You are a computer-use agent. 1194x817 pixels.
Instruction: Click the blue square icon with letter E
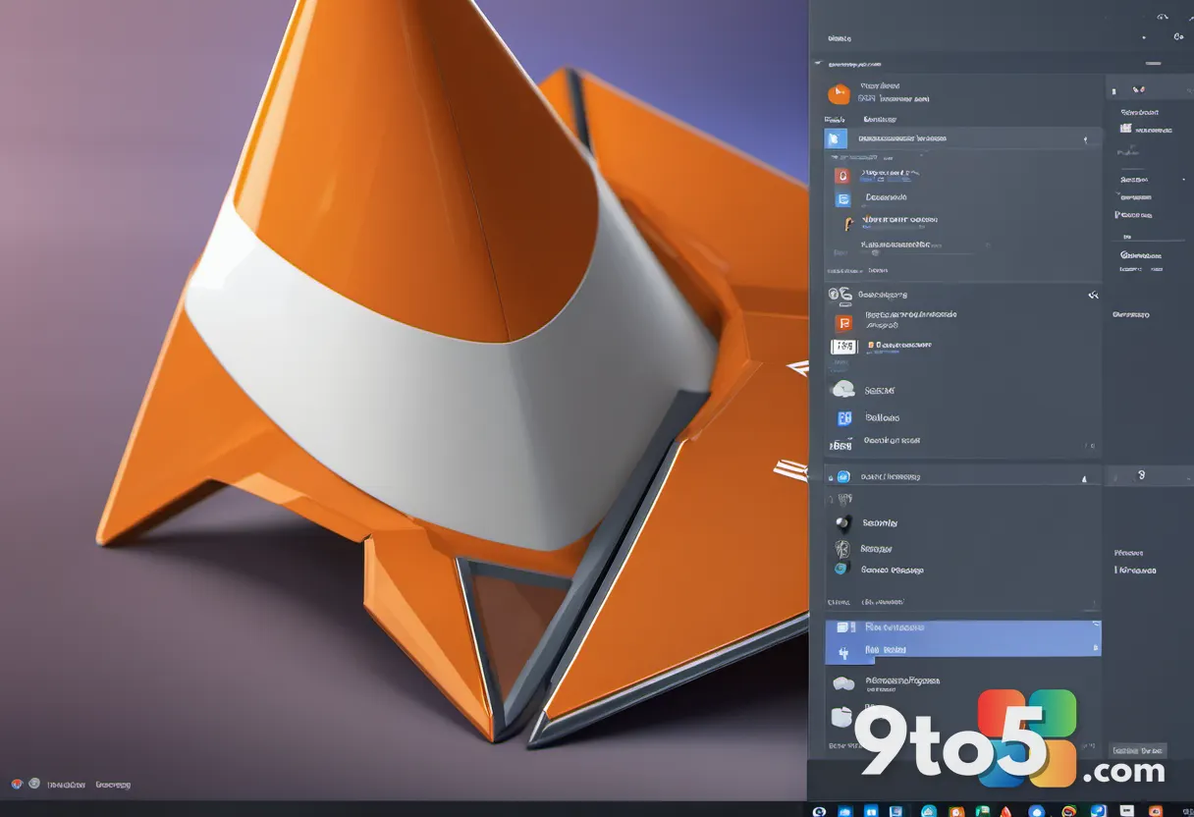click(842, 198)
